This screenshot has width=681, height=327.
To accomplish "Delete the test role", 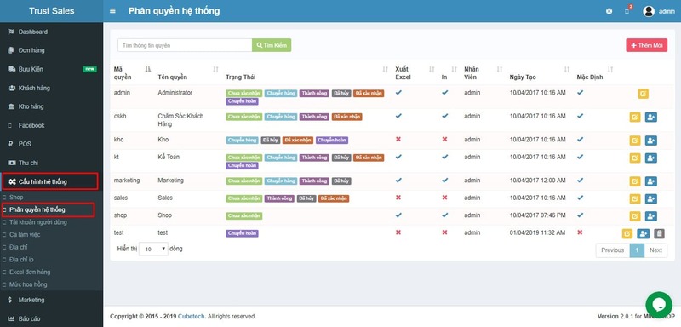I will pyautogui.click(x=659, y=233).
